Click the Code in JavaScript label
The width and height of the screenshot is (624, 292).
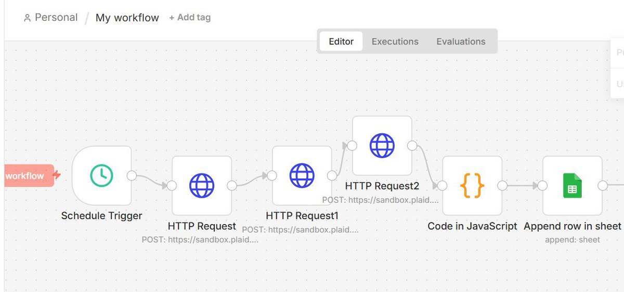point(472,226)
